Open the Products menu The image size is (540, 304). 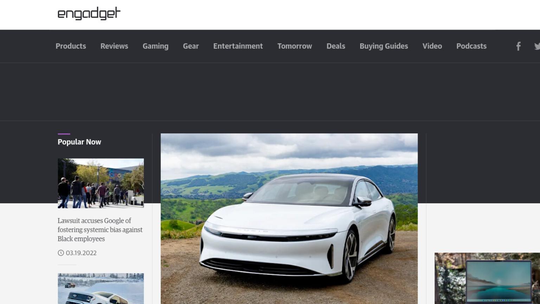(x=71, y=46)
